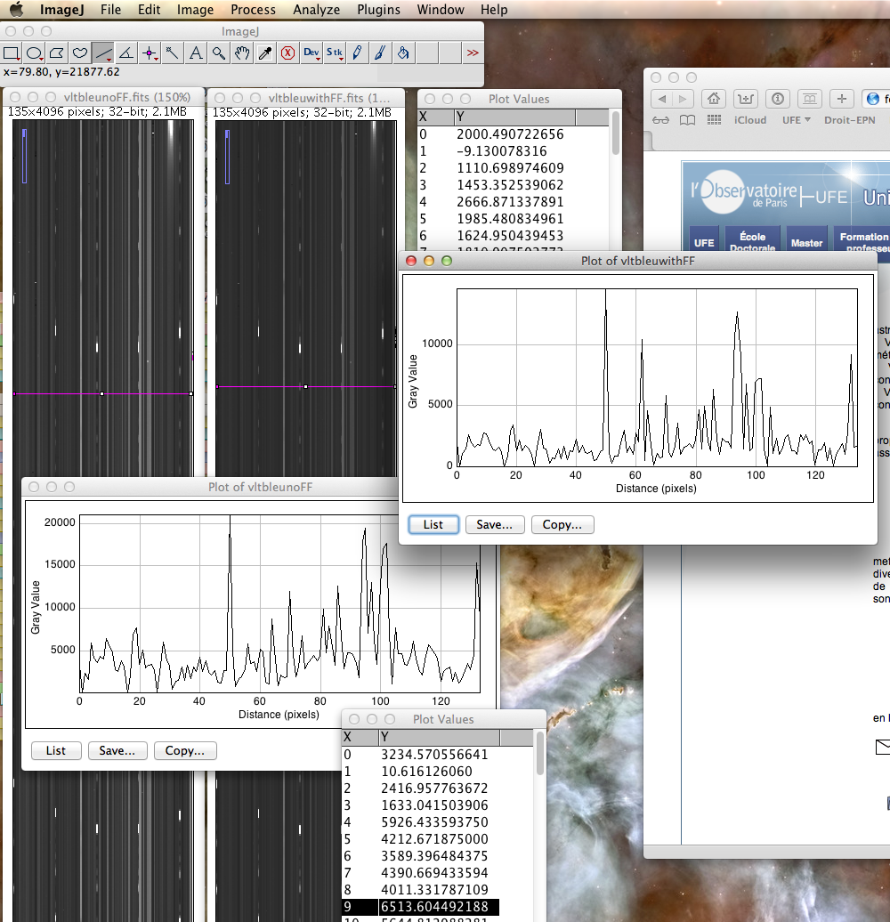The width and height of the screenshot is (890, 922).
Task: Click List in Plot of vltbleuwithFF window
Action: 433,524
